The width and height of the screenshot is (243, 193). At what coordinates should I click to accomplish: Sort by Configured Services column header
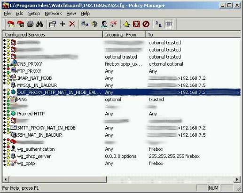[52, 34]
